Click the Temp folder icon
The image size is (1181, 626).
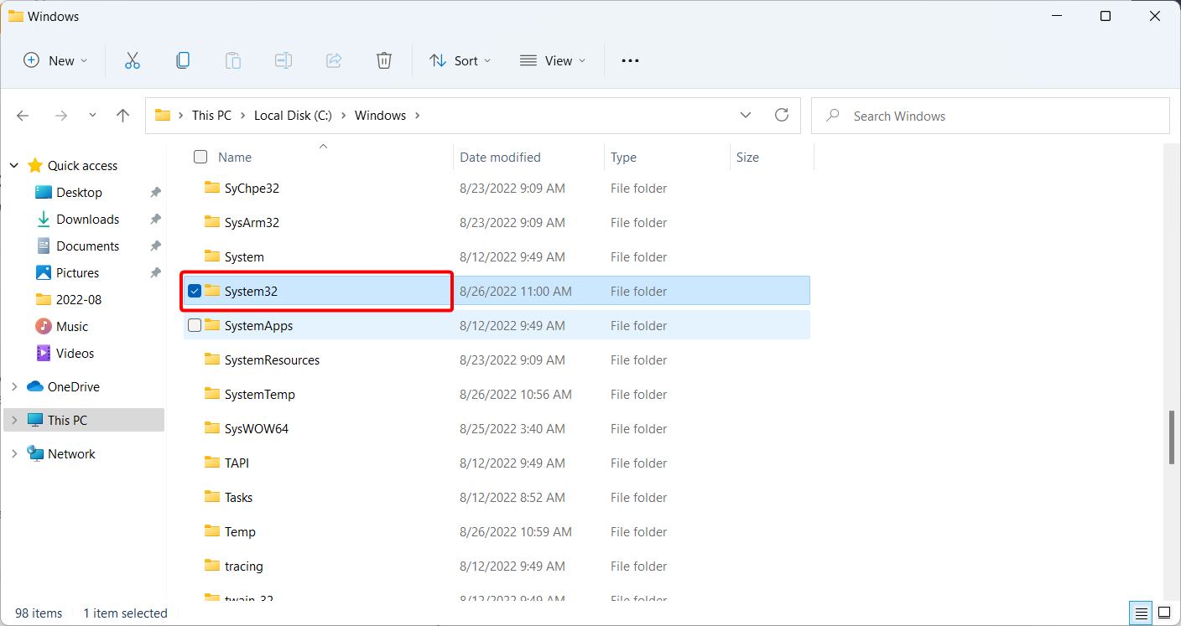pos(212,531)
